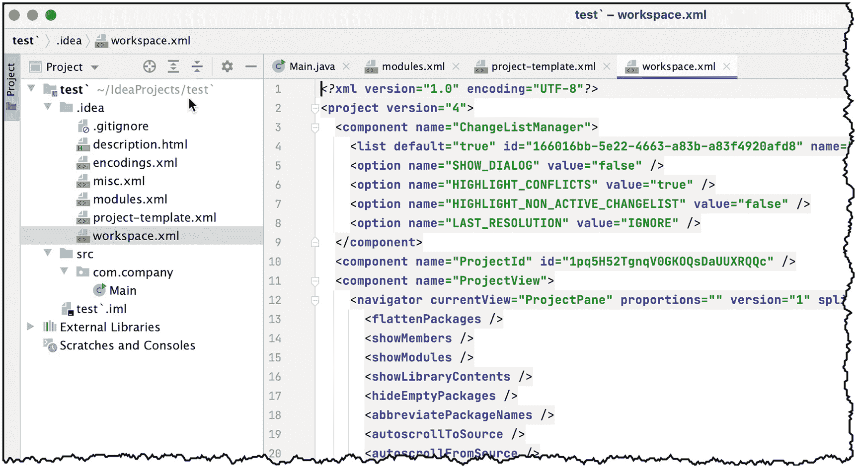Hide the Project tool window with minus icon
This screenshot has width=857, height=468.
tap(251, 67)
